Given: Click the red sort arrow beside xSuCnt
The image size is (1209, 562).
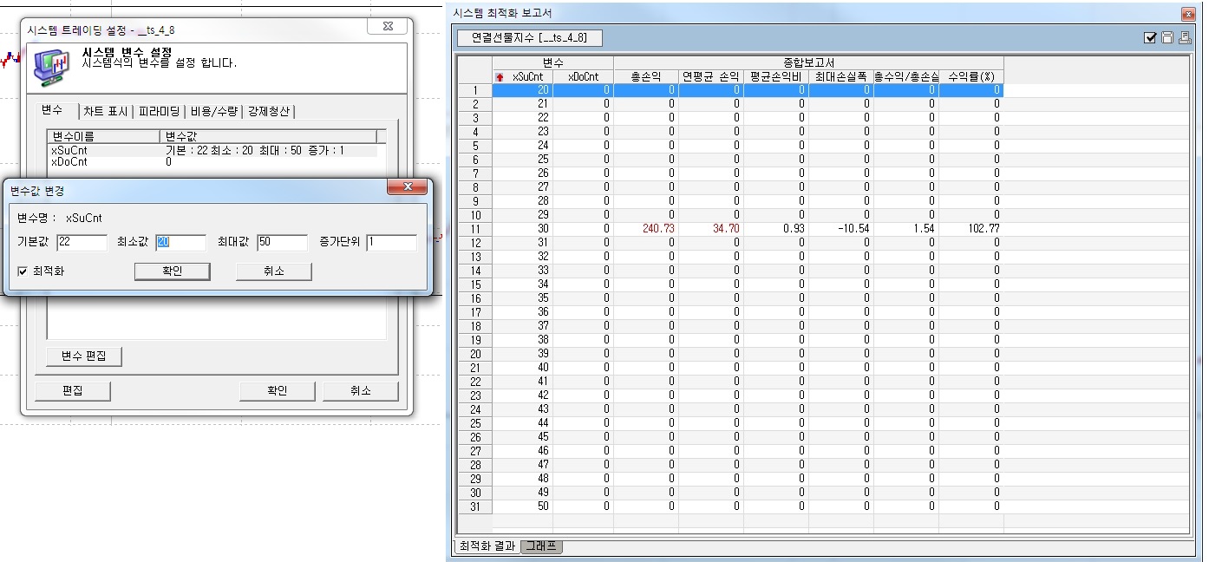Looking at the screenshot, I should pyautogui.click(x=500, y=77).
